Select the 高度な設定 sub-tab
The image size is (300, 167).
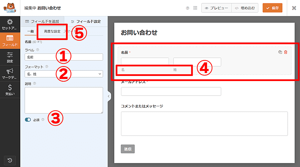pyautogui.click(x=52, y=31)
